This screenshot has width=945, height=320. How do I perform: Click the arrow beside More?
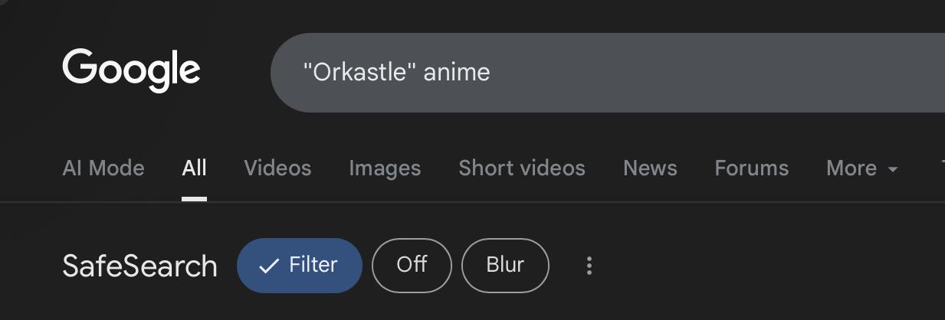pos(893,169)
